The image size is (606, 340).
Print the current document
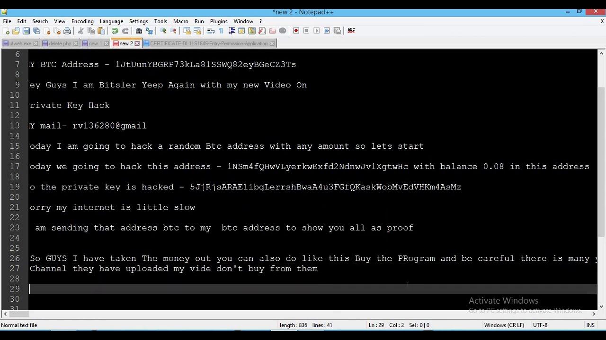pos(67,31)
